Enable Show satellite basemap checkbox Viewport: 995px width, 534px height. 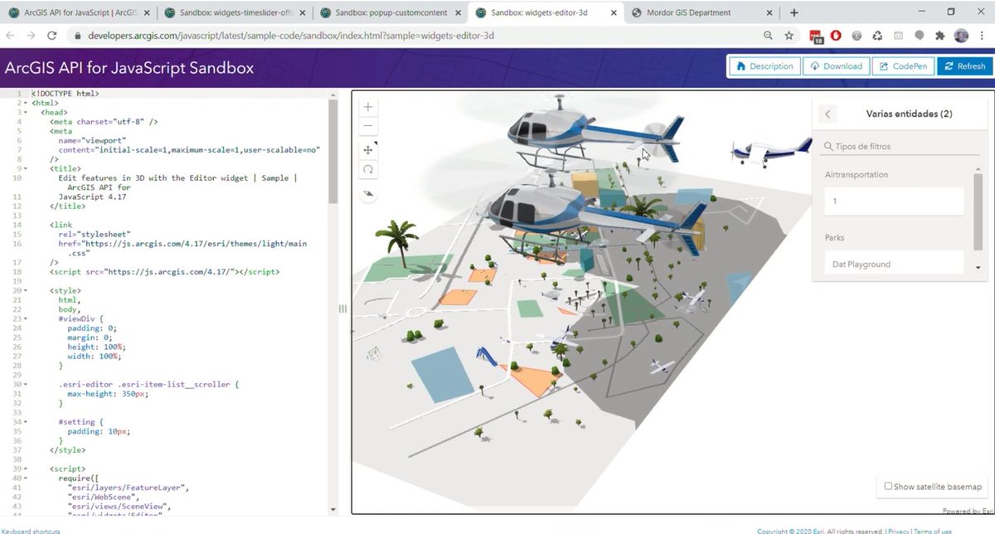(x=889, y=486)
